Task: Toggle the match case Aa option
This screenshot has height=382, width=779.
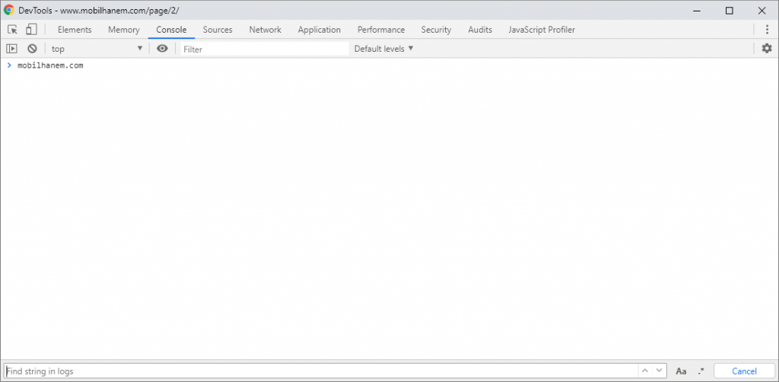Action: (681, 371)
